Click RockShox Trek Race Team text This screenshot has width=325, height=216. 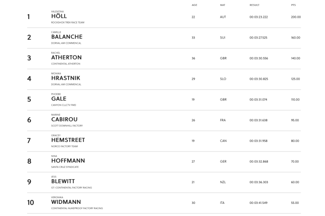(67, 22)
